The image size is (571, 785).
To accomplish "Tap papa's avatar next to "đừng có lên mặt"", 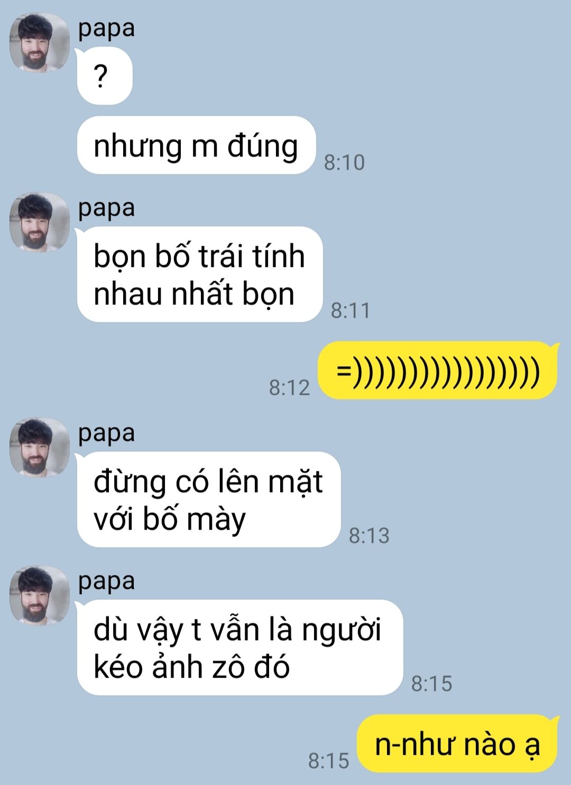I will point(40,448).
